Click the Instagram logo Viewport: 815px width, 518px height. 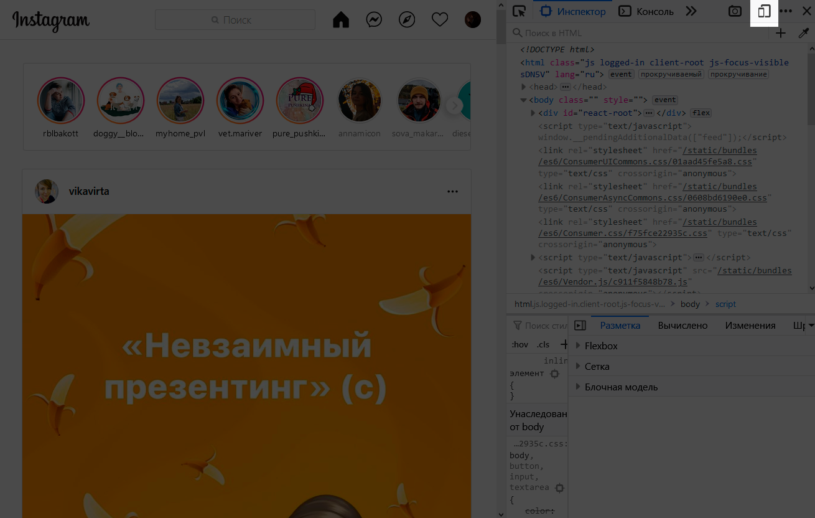[51, 21]
